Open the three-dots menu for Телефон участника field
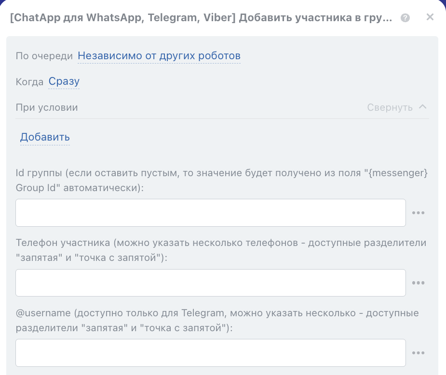Screen dimensions: 446x375 click(418, 283)
